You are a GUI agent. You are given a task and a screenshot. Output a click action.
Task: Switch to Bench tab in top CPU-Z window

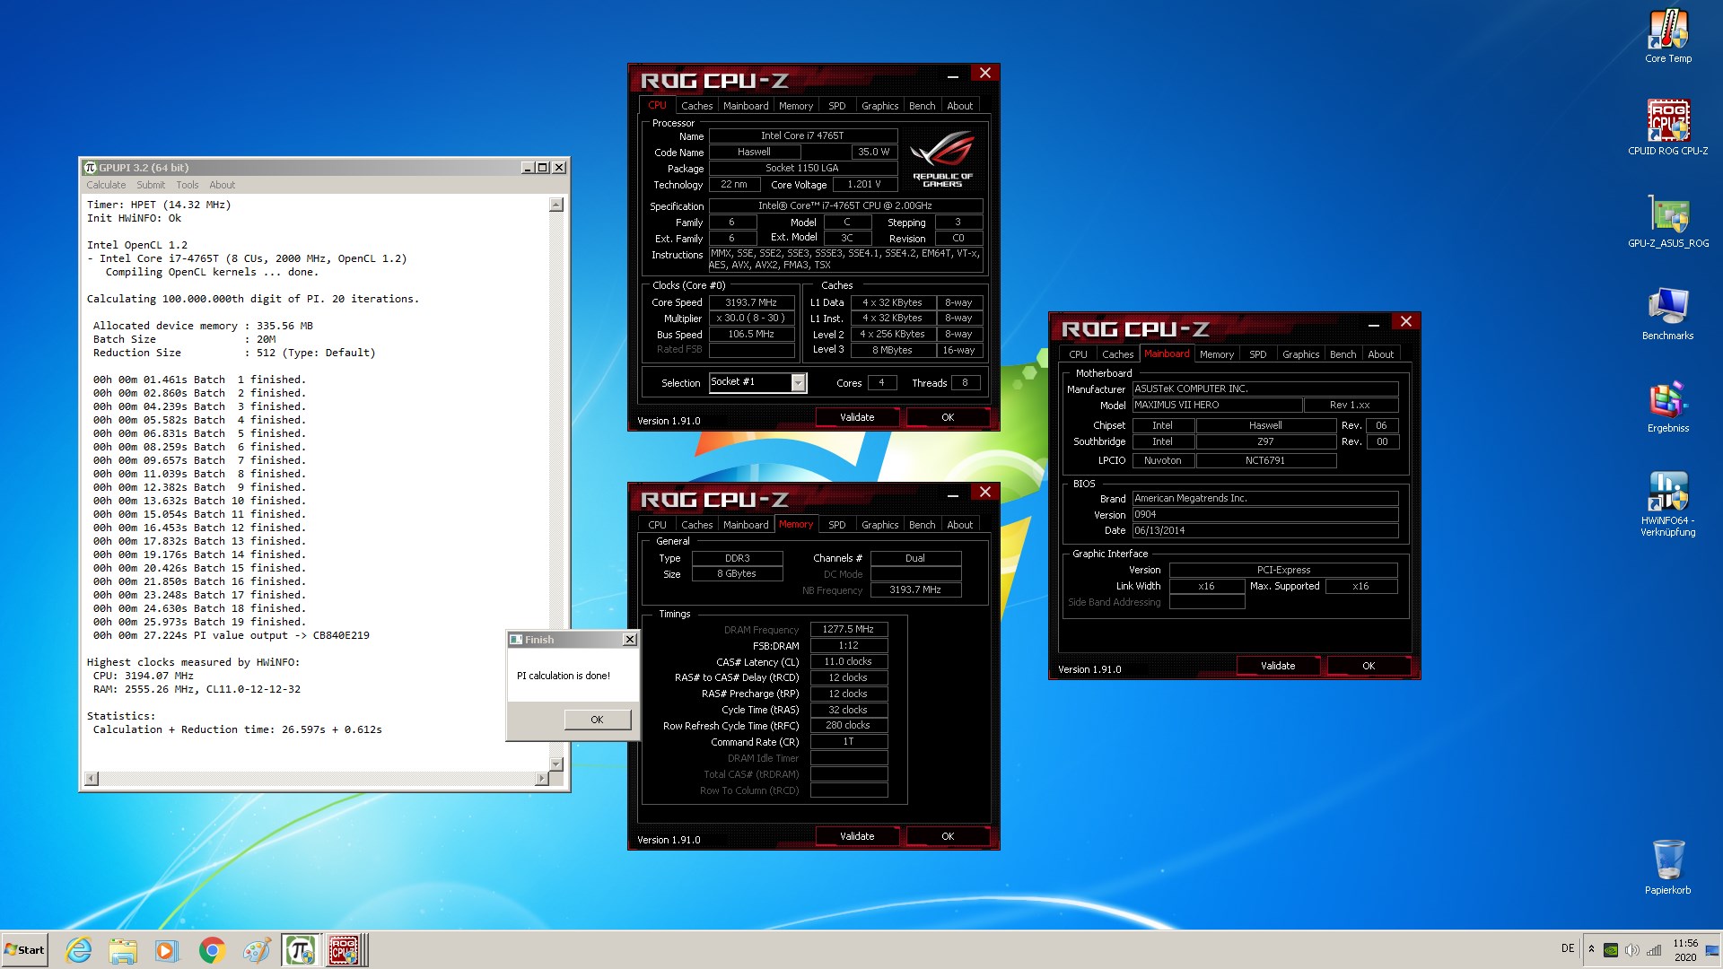(922, 106)
